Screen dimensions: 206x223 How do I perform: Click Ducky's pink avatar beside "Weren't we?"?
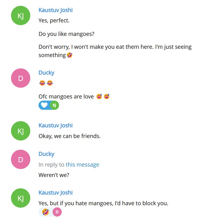[20, 160]
